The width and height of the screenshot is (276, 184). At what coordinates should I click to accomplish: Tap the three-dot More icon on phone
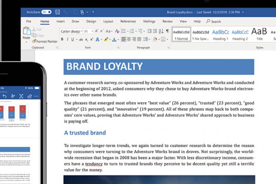36,96
